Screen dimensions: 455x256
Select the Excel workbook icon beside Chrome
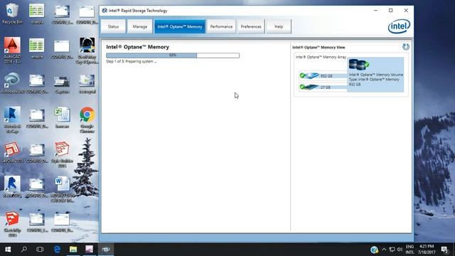tap(62, 118)
